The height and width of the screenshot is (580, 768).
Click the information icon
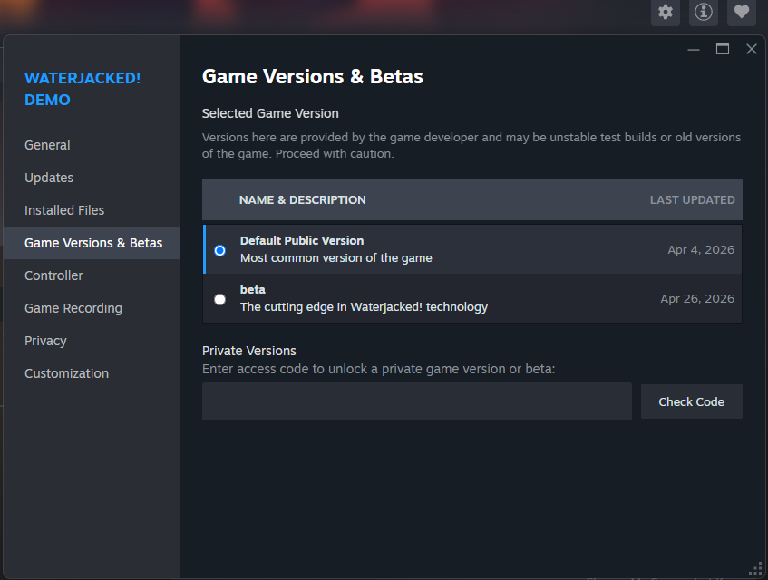704,12
